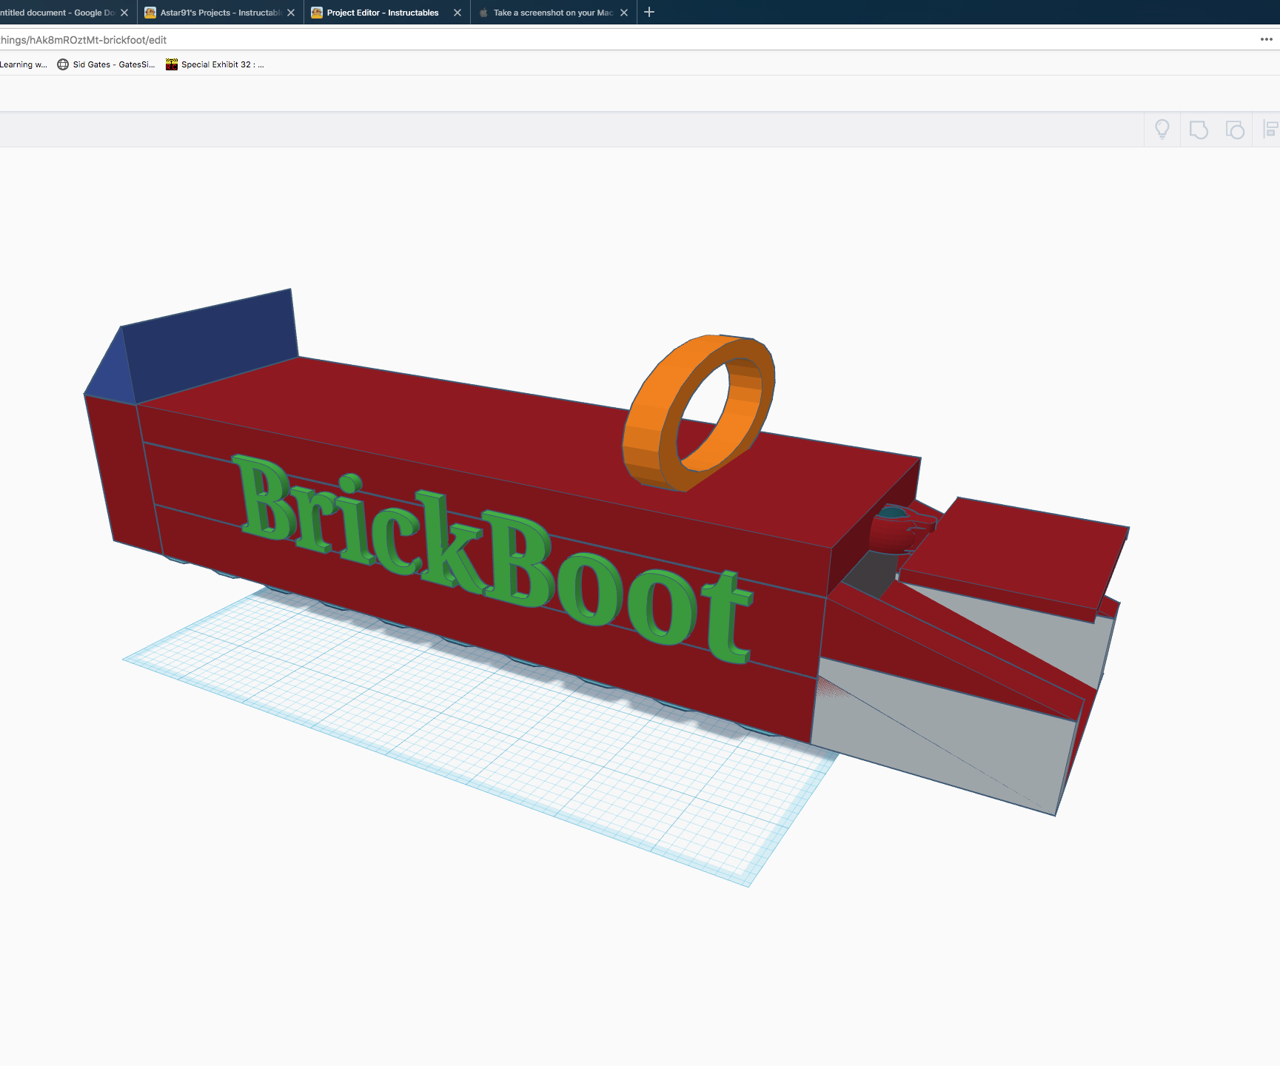1280x1066 pixels.
Task: Open a new tab with the plus icon
Action: (649, 13)
